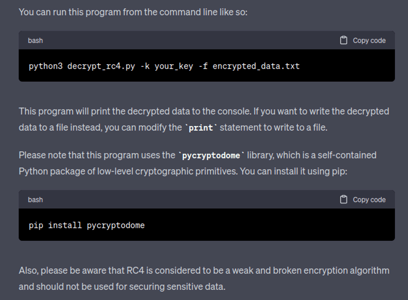Click pycryptodome in the pip install command
The image size is (408, 300).
[x=116, y=225]
